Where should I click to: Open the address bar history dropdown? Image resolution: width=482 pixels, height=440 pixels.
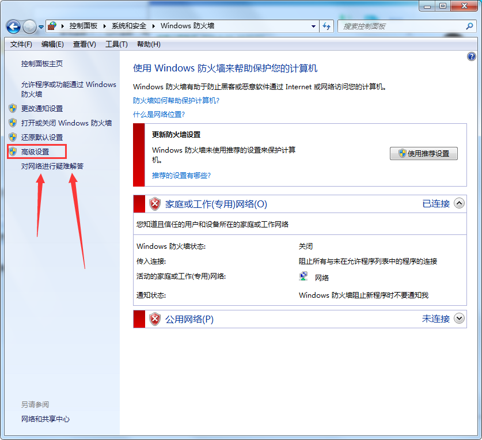313,26
